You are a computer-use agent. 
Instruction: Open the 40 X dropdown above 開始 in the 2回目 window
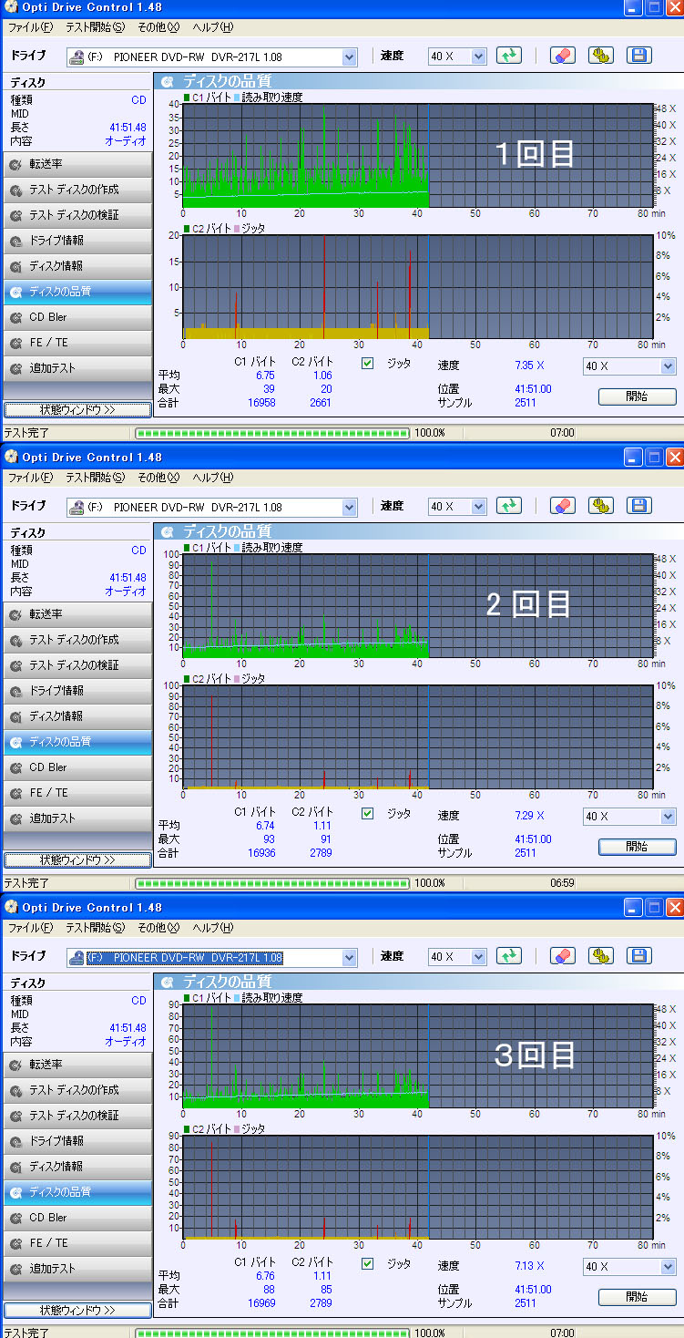coord(629,817)
